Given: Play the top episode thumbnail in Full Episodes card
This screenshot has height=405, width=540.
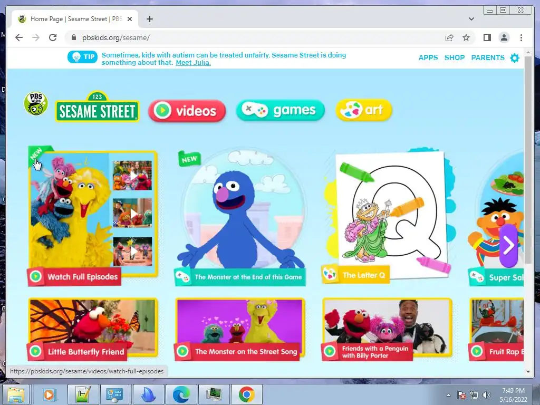Looking at the screenshot, I should point(132,176).
